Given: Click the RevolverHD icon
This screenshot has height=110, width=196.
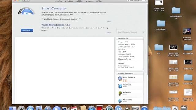Looking at the screenshot, I should point(120,101).
